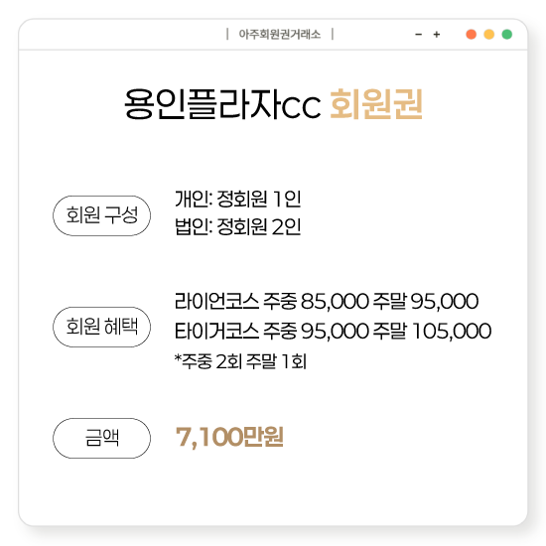The image size is (546, 546).
Task: Select the 금액 pill label
Action: 101,438
